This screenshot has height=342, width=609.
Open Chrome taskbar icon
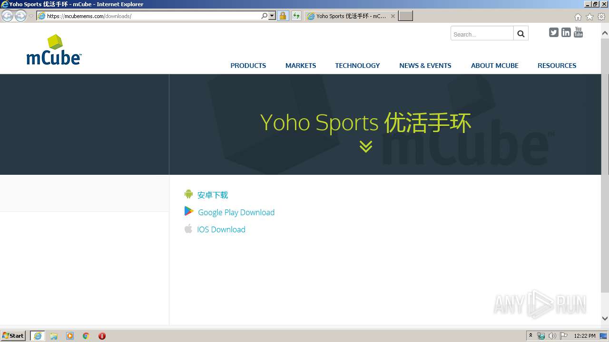click(86, 336)
